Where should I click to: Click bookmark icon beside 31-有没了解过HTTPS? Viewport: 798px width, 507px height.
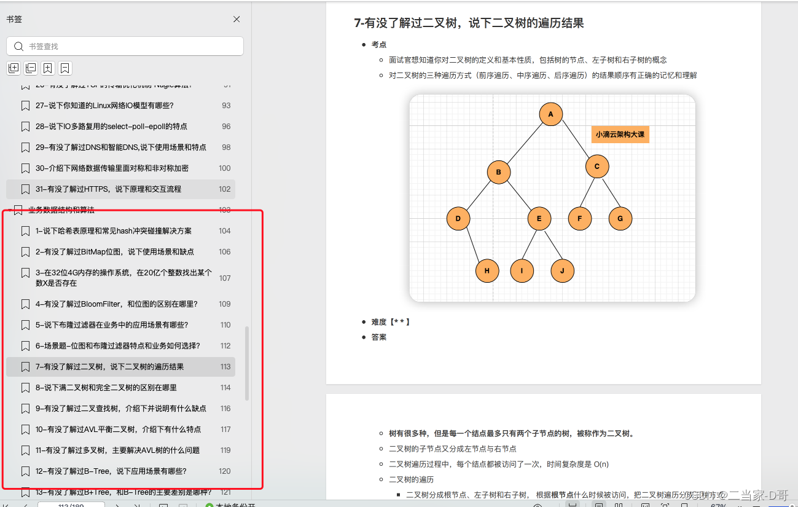(x=25, y=189)
